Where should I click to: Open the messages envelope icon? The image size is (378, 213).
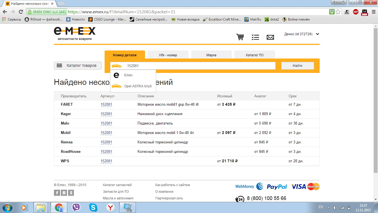(x=270, y=37)
